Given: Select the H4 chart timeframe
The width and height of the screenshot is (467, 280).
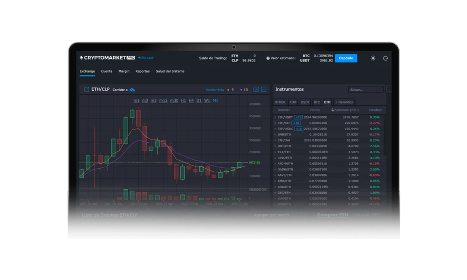Looking at the screenshot, I should click(191, 100).
